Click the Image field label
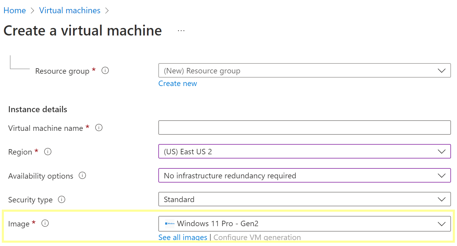457x246 pixels. pos(19,224)
